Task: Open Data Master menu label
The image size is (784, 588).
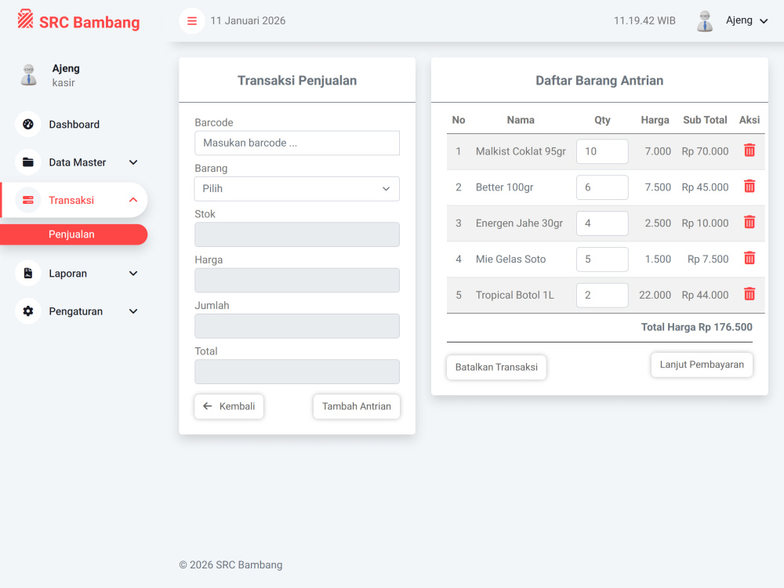Action: 78,162
